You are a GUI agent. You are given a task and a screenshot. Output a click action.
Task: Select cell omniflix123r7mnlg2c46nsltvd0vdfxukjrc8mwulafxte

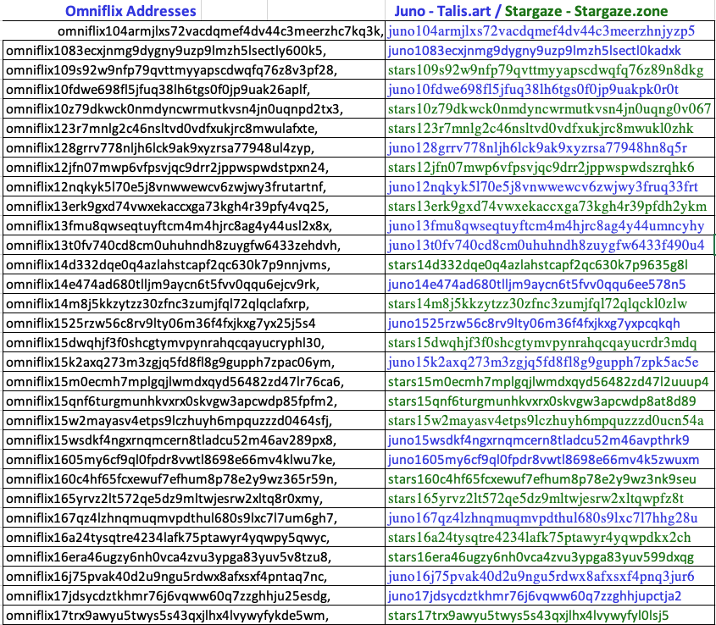(x=194, y=128)
